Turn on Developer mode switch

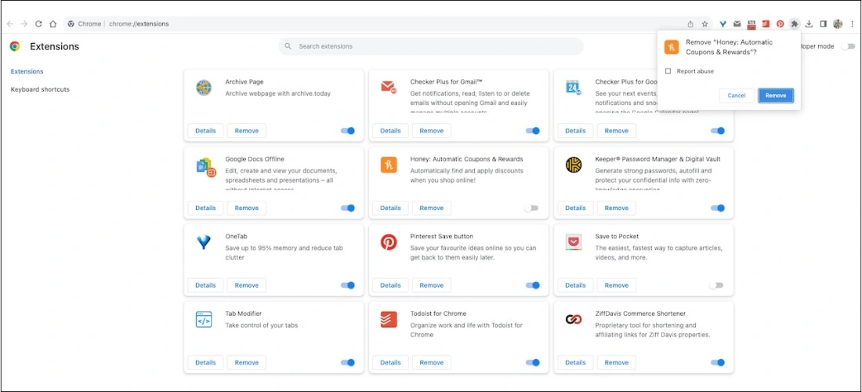(847, 46)
